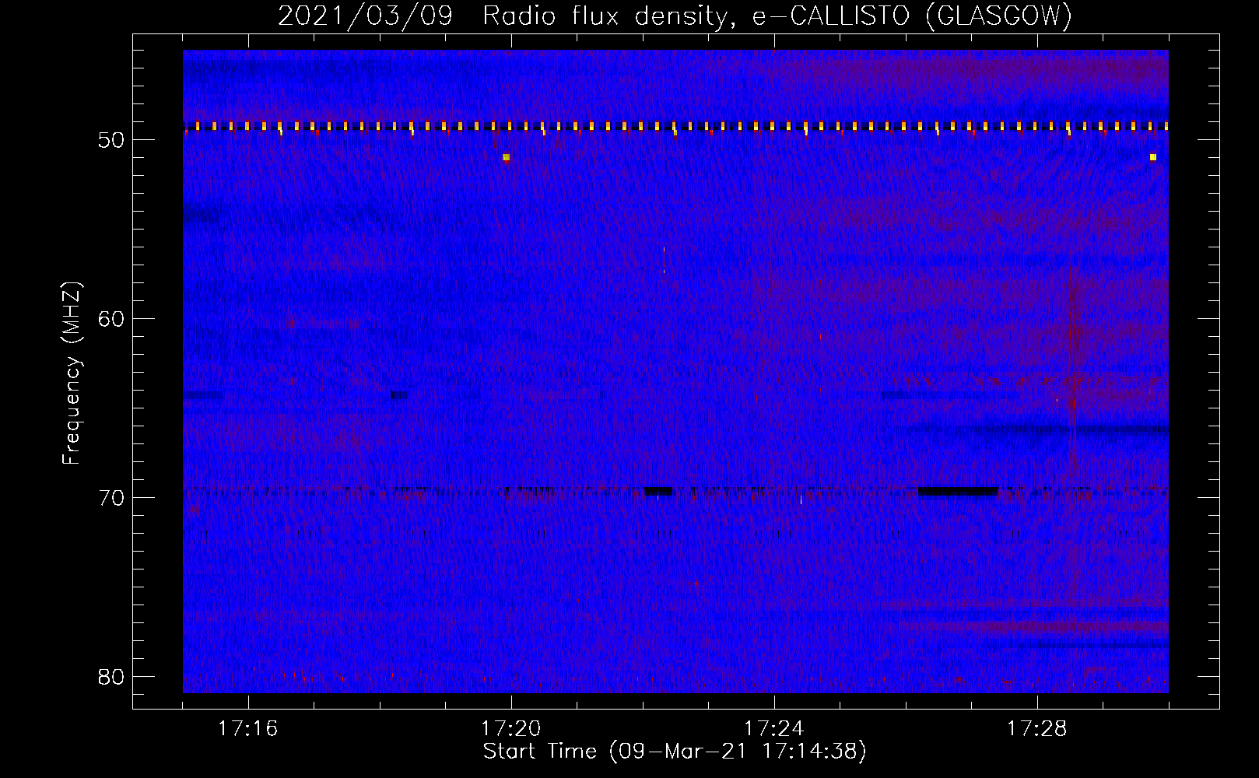Click the 60 frequency tick label
1259x778 pixels.
pos(112,319)
